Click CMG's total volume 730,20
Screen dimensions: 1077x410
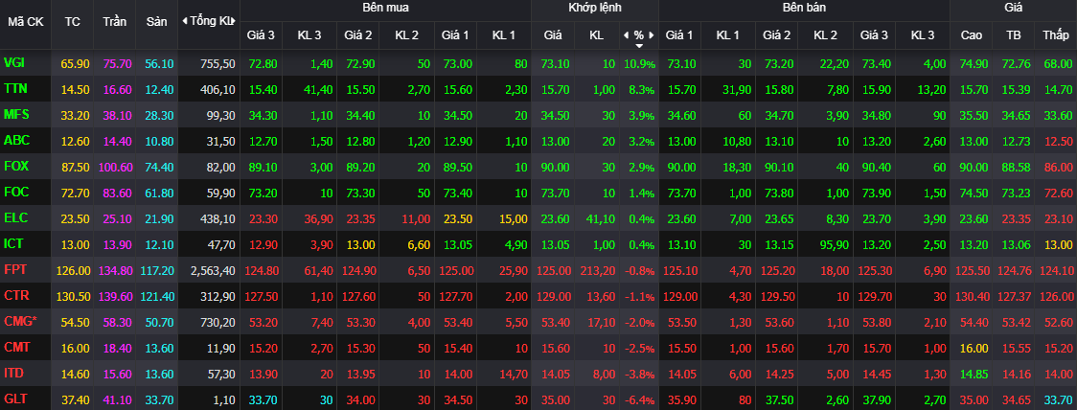(x=219, y=322)
